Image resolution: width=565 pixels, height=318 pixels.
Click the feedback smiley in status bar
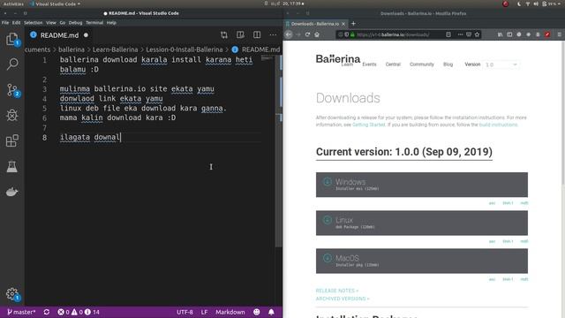pyautogui.click(x=257, y=312)
